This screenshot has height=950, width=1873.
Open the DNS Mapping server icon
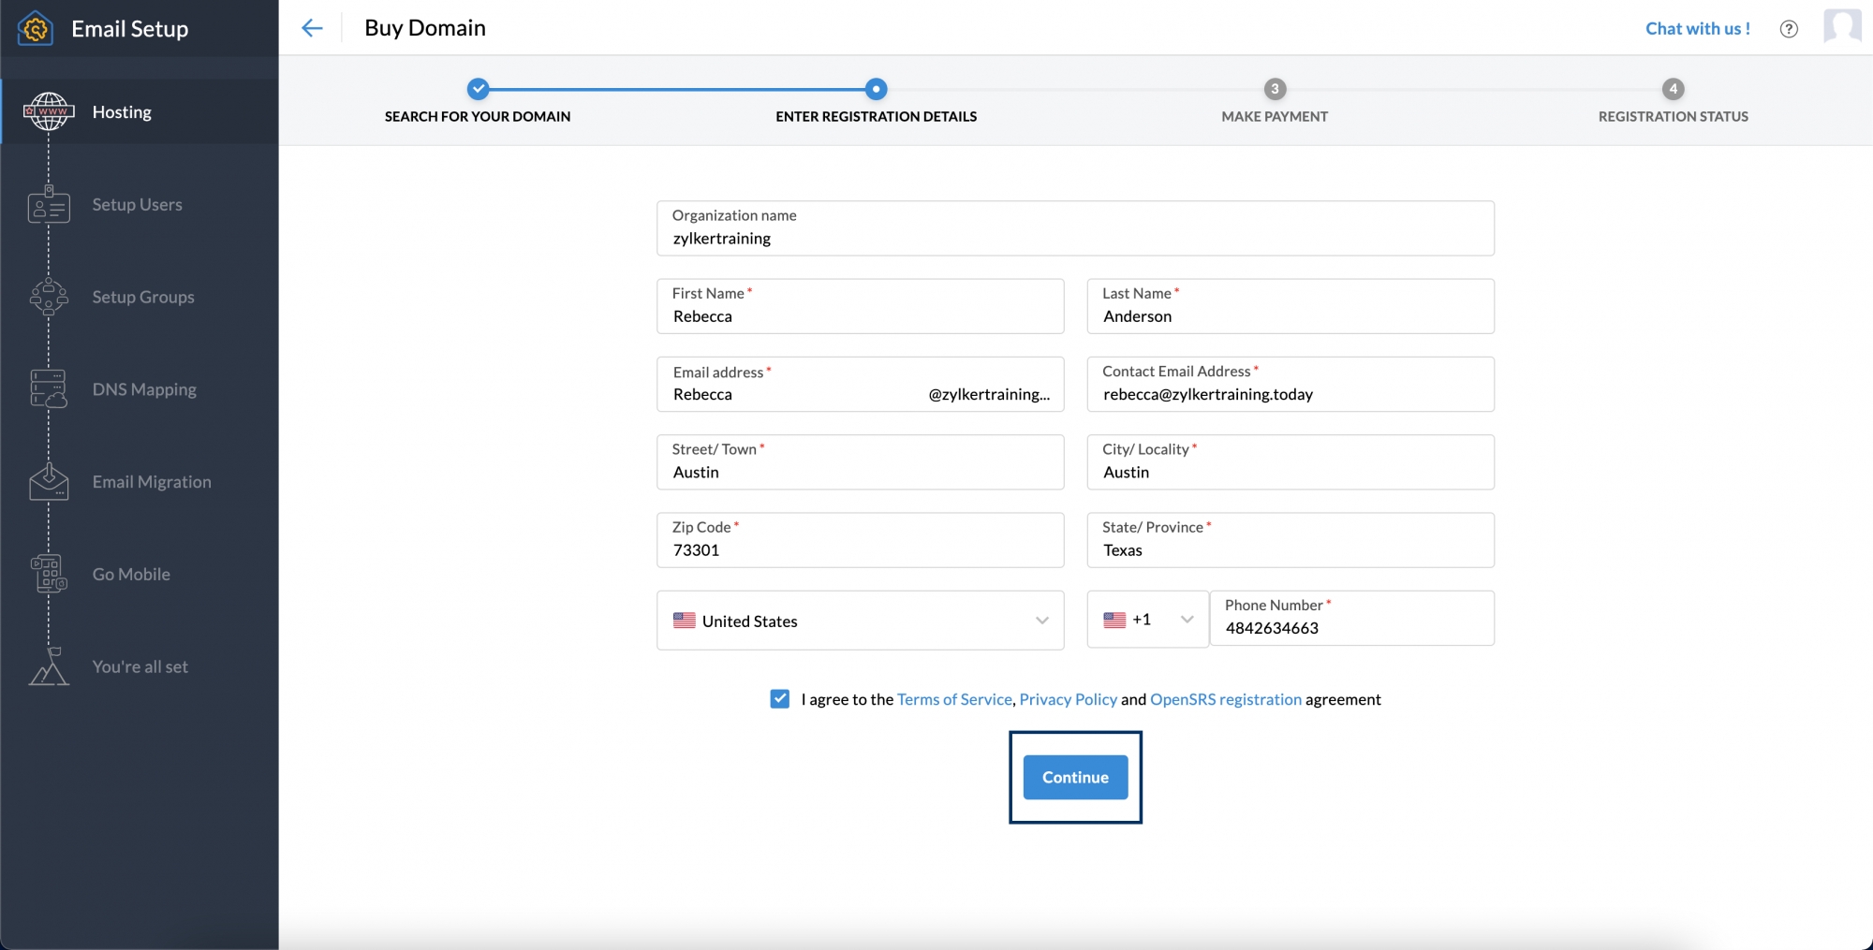49,389
